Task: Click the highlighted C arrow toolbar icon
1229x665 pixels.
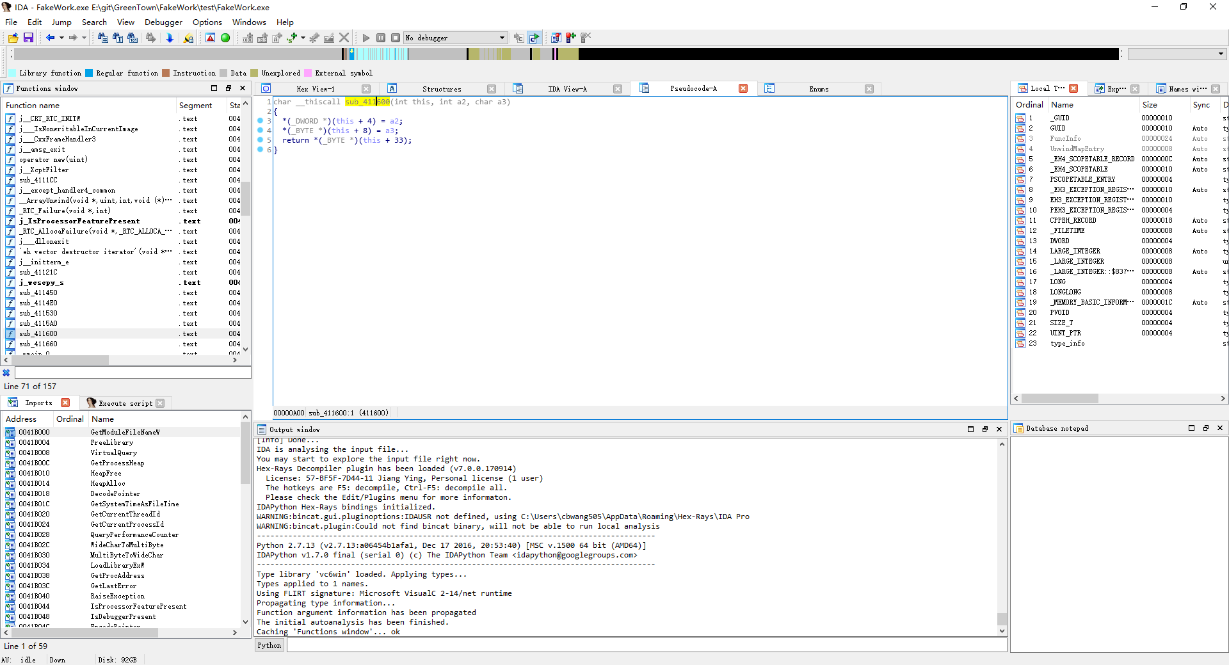Action: (534, 38)
